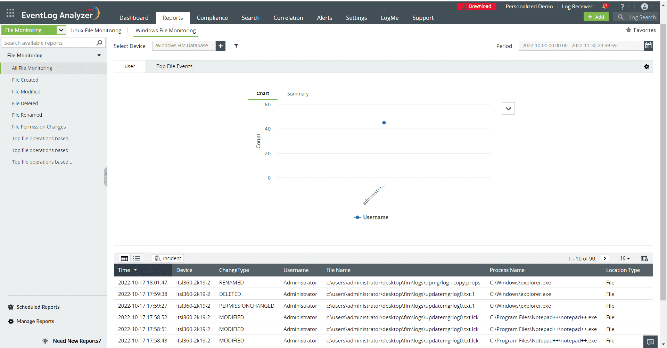Click the search magnifier in report search
The image size is (667, 348).
(99, 43)
